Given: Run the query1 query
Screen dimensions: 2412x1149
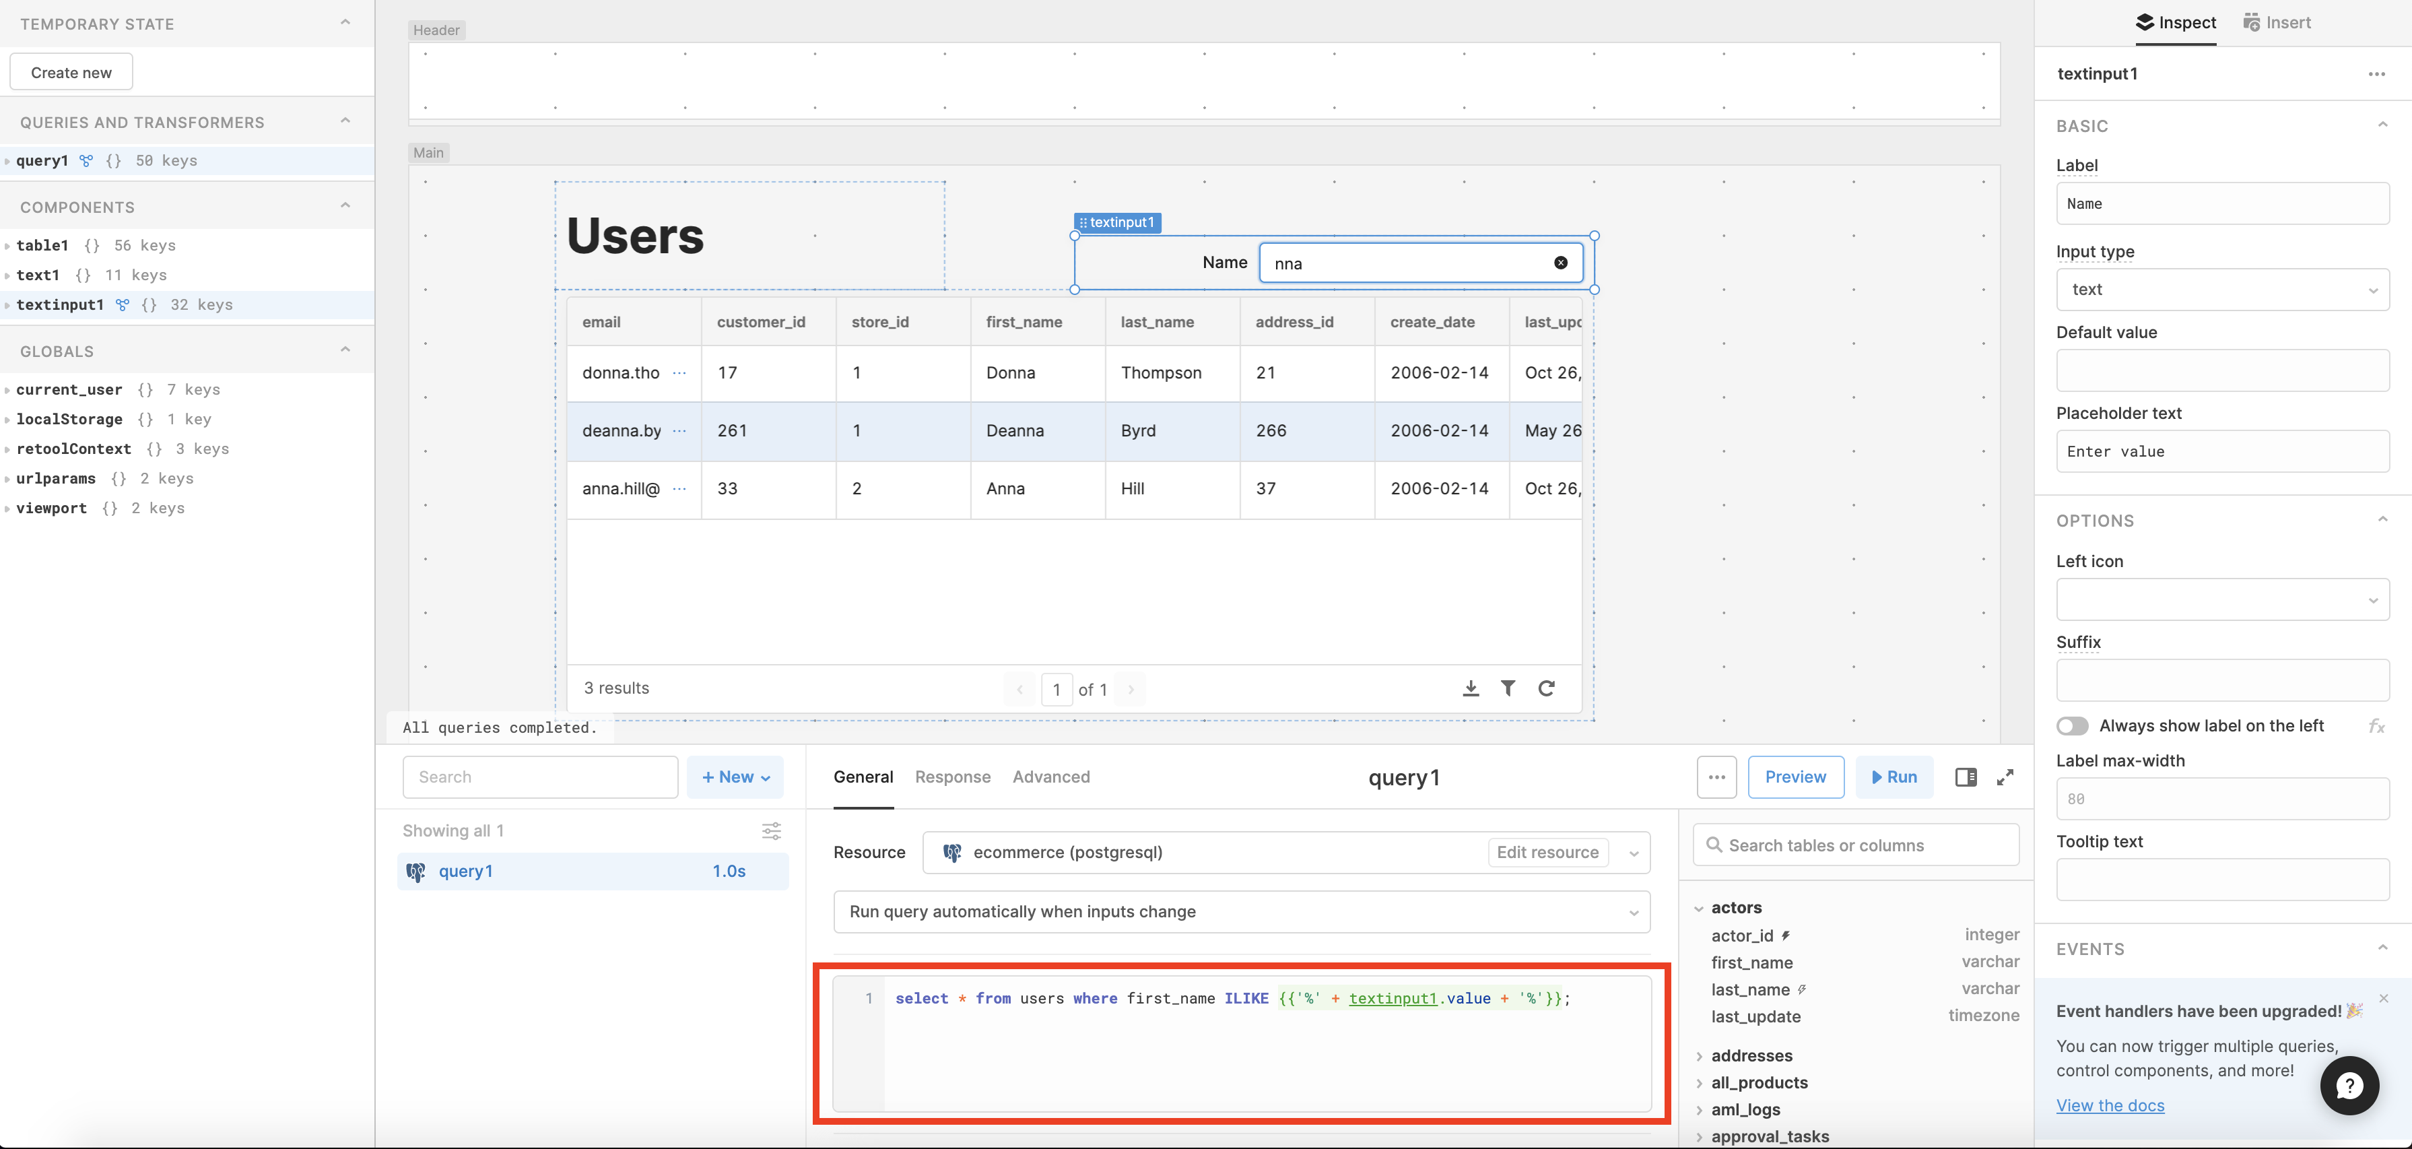Looking at the screenshot, I should click(1894, 777).
